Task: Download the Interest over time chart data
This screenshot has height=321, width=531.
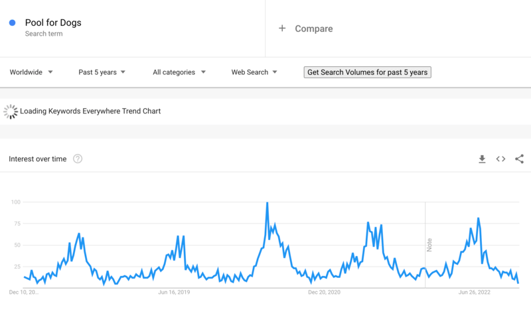Action: point(483,159)
